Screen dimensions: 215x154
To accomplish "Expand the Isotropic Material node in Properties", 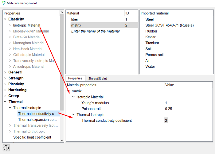I will coord(10,25).
